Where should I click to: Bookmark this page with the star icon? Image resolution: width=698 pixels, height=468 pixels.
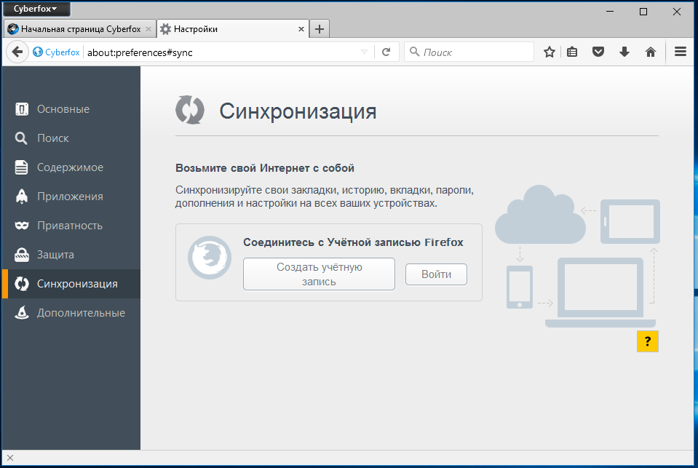point(550,52)
